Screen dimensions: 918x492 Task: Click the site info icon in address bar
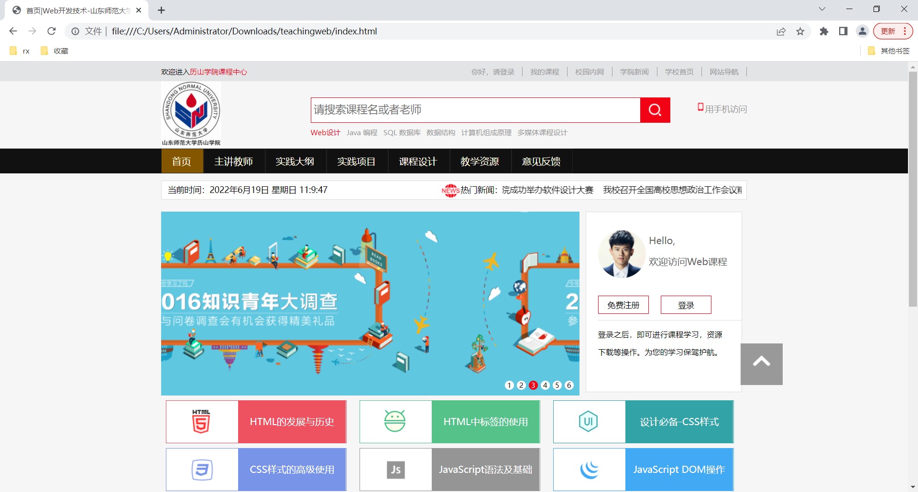(x=75, y=32)
